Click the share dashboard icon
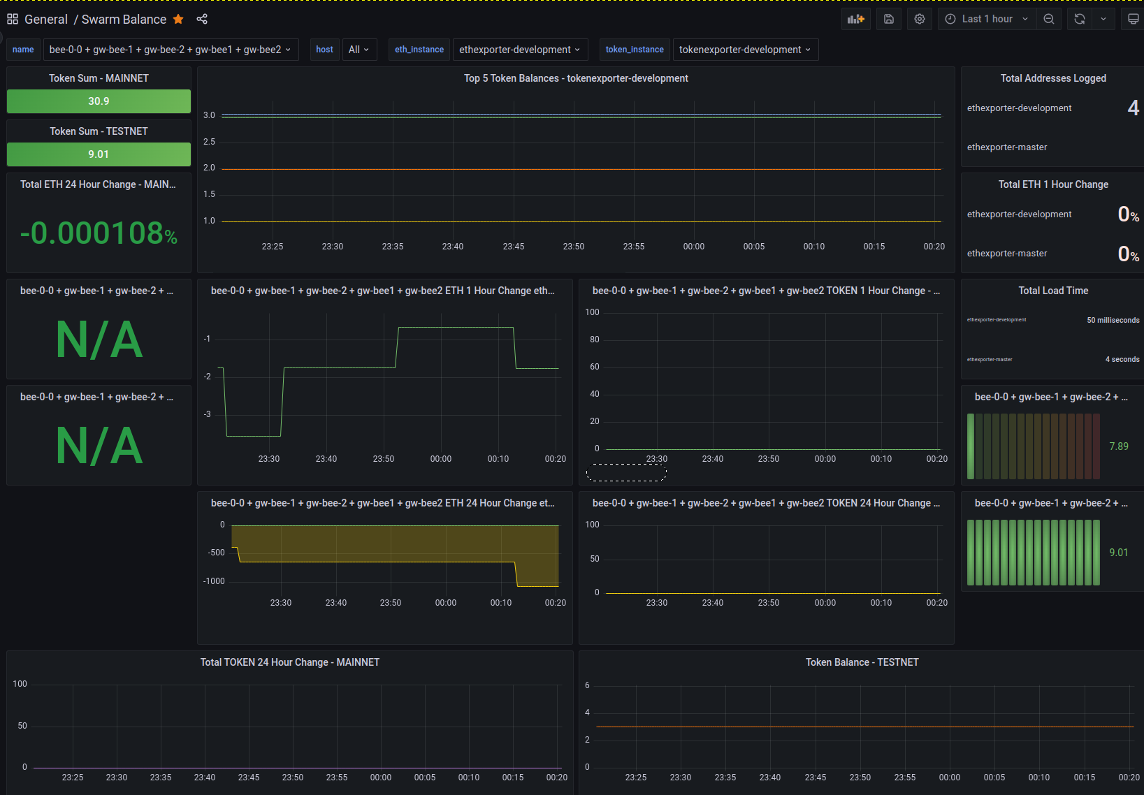This screenshot has height=795, width=1144. [202, 19]
